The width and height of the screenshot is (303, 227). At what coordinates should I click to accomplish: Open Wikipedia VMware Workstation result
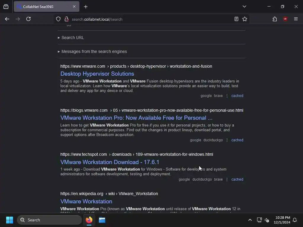(86, 201)
